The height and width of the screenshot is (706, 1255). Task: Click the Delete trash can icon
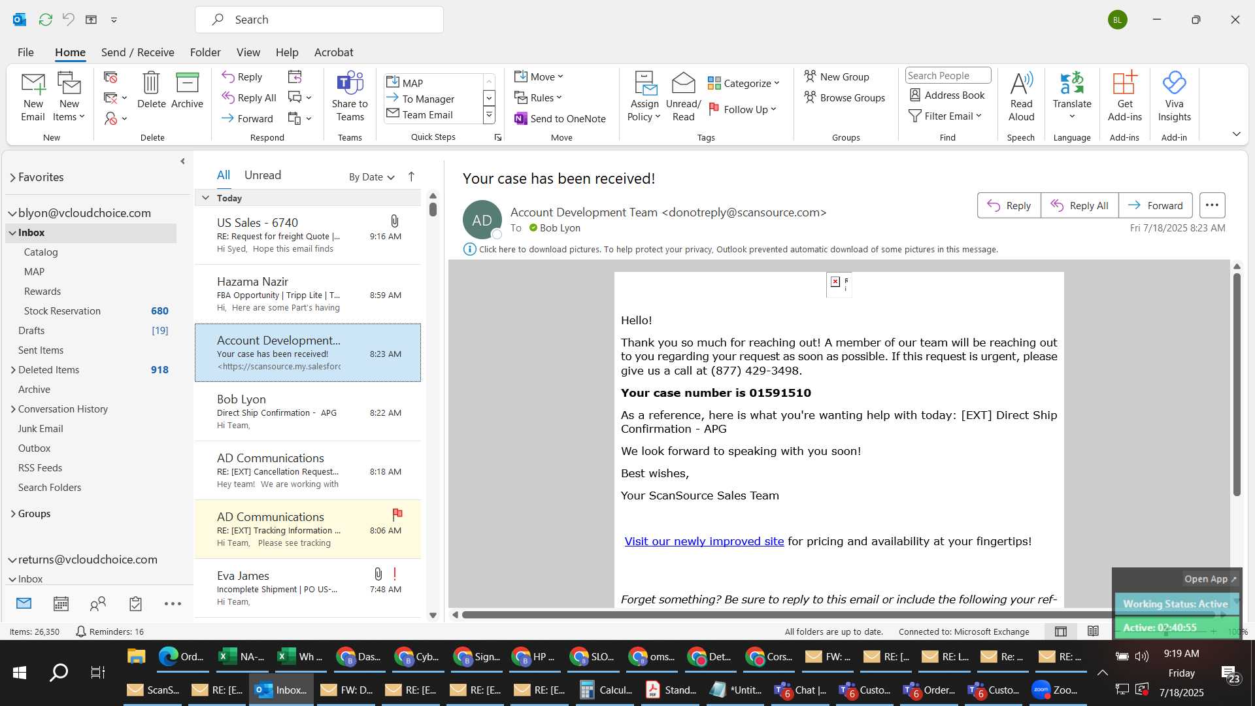tap(151, 90)
